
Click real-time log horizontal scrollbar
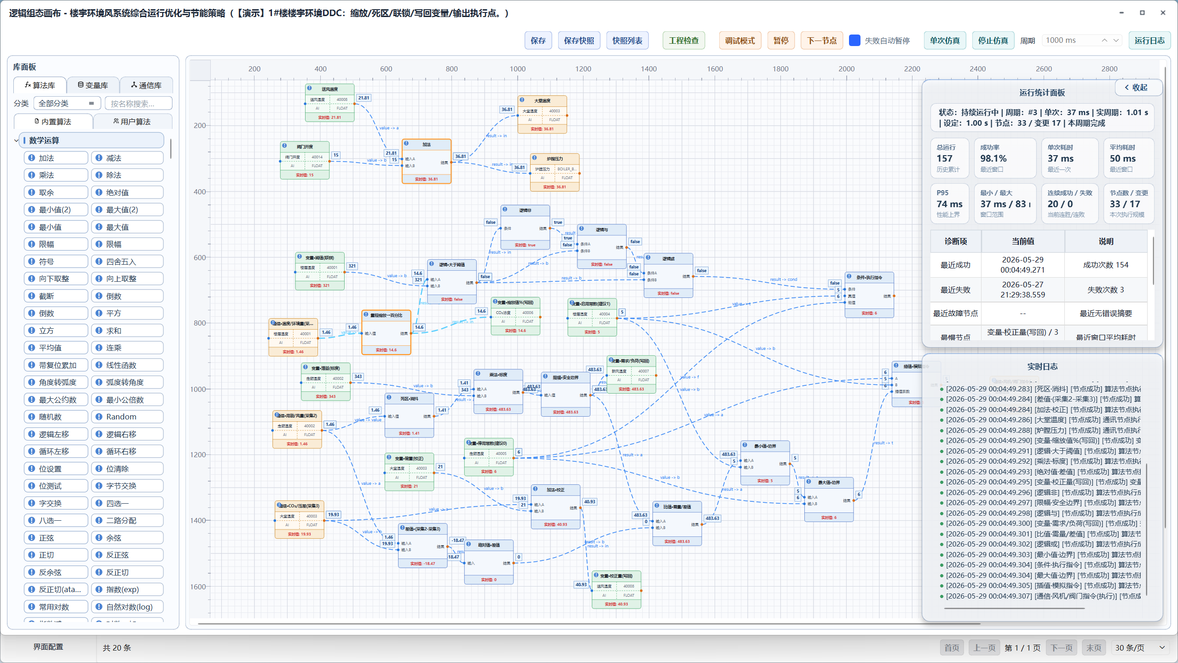click(x=1015, y=608)
